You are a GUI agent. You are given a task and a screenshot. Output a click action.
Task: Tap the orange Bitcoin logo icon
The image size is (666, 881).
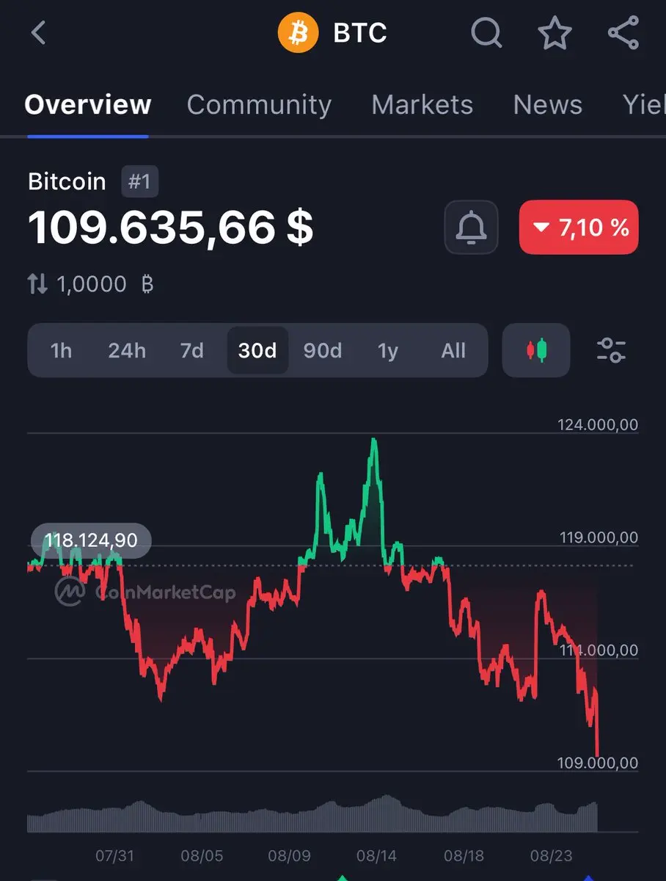298,33
